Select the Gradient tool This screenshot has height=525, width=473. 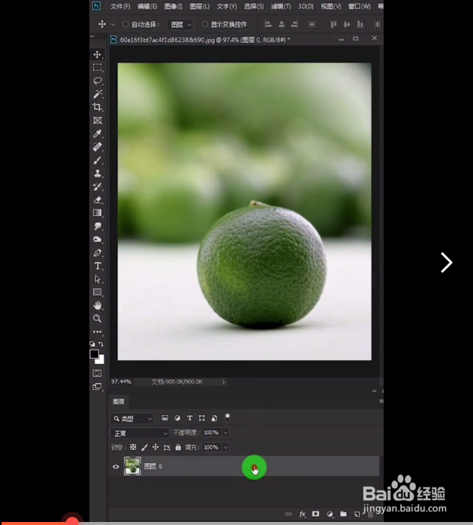[98, 213]
